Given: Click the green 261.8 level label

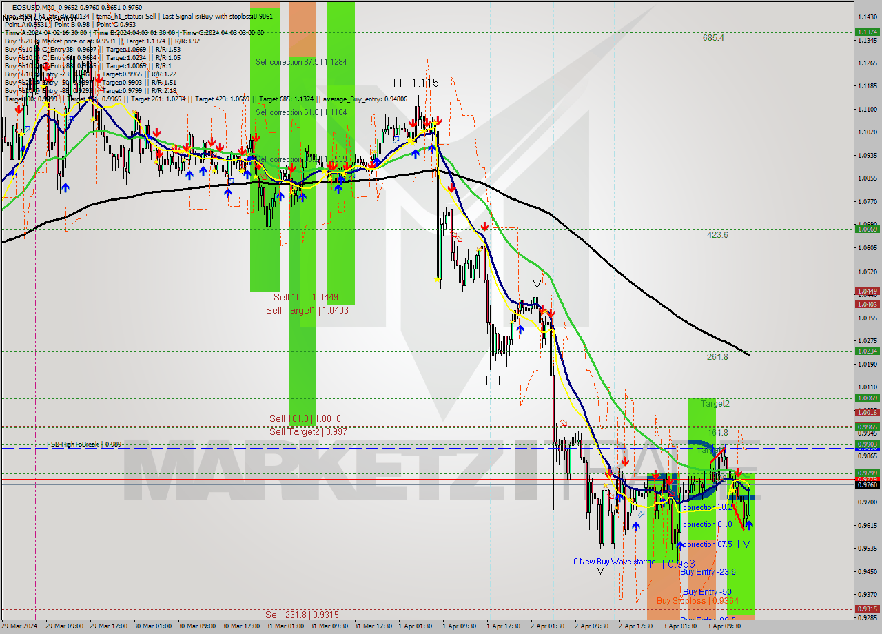Looking at the screenshot, I should pyautogui.click(x=717, y=357).
